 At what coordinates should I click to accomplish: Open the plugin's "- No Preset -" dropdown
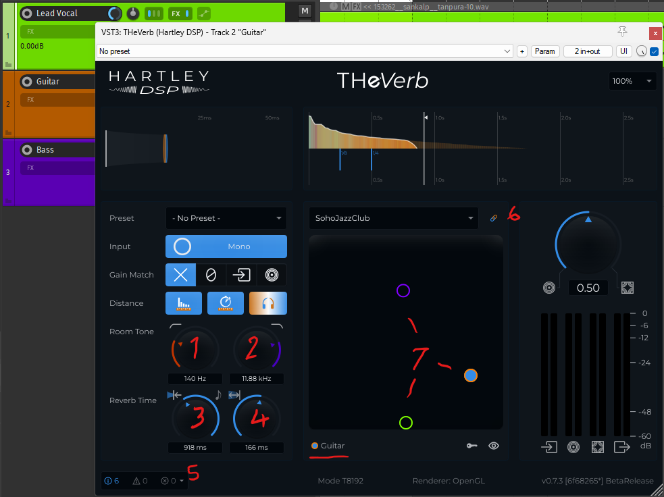point(226,218)
